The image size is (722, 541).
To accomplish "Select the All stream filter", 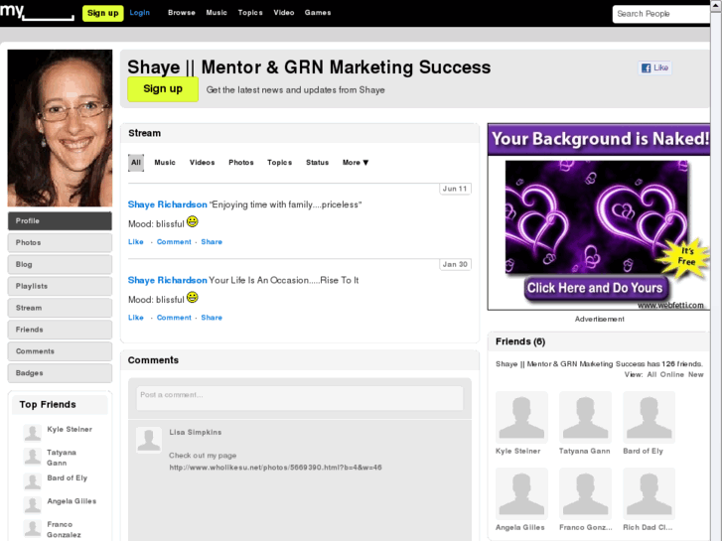I will pyautogui.click(x=135, y=163).
